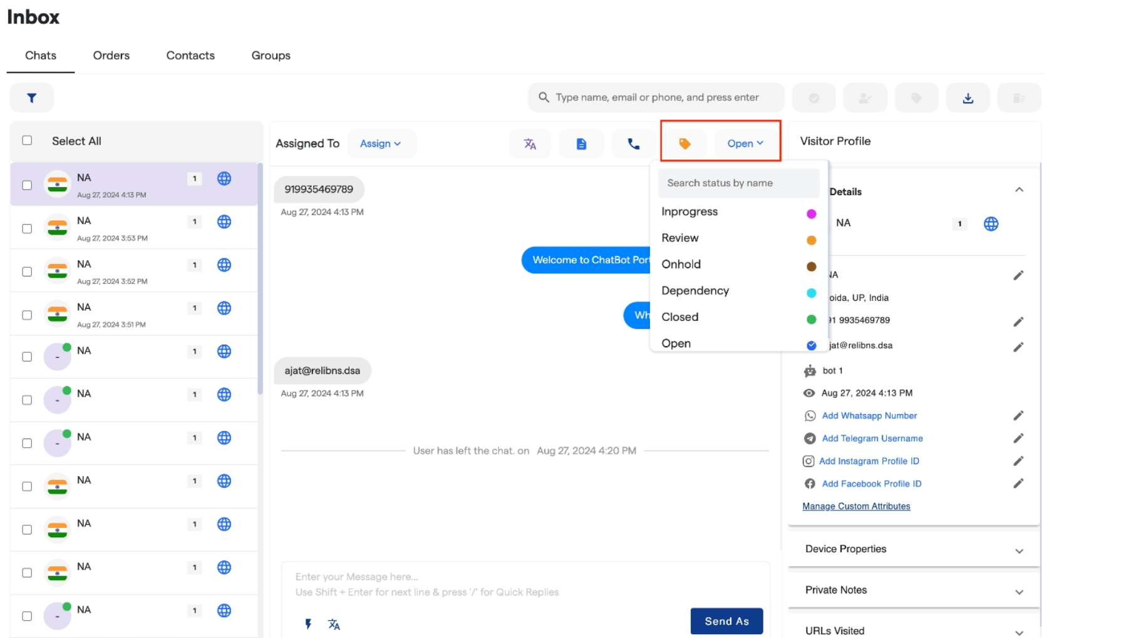Edit Whatsapp Number pencil icon
The image size is (1131, 638).
[x=1018, y=415]
